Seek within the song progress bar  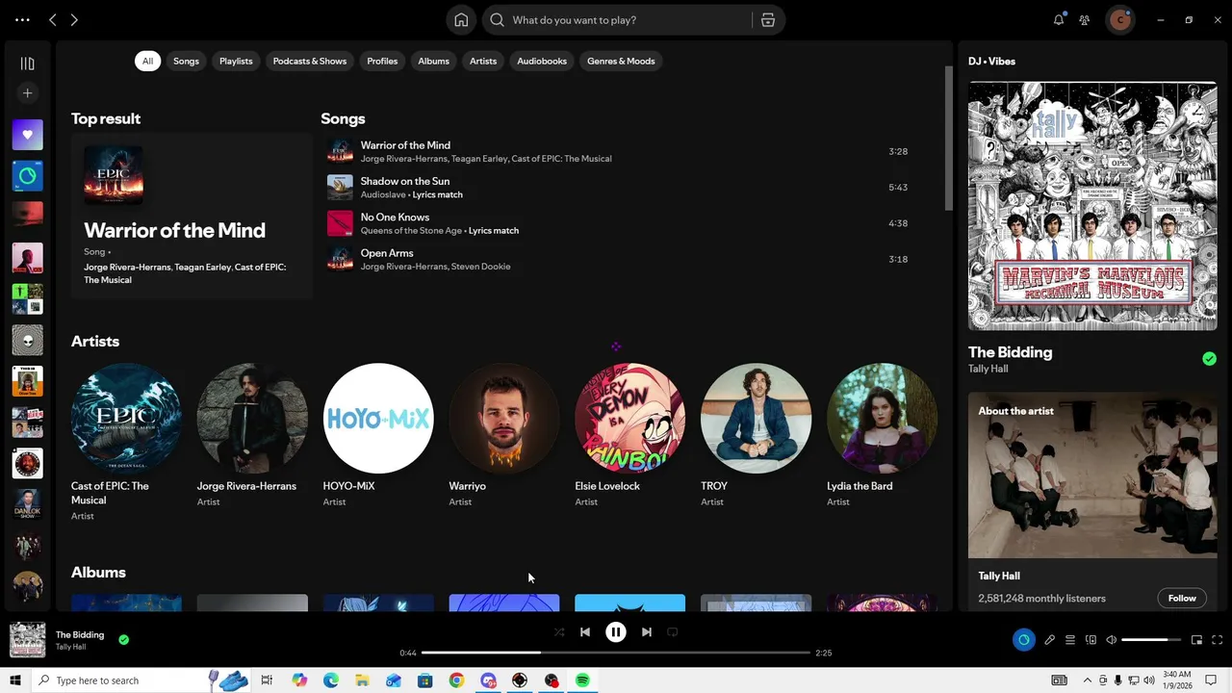[x=616, y=653]
